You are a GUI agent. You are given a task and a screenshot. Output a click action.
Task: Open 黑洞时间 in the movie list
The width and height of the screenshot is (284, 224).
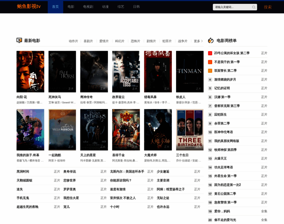click(23, 171)
